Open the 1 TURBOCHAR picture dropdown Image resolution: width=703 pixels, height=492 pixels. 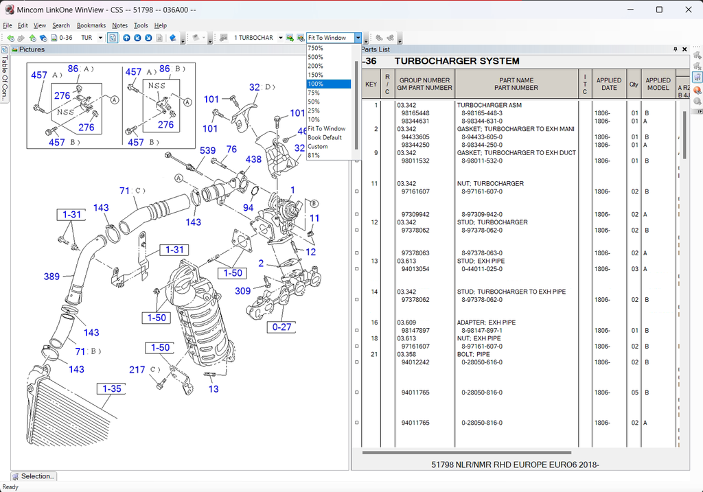tap(281, 38)
